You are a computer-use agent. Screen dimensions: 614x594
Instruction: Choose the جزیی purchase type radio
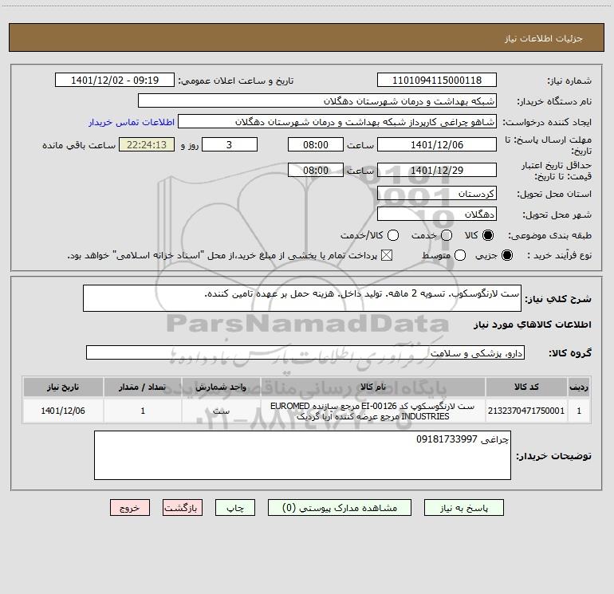[506, 255]
